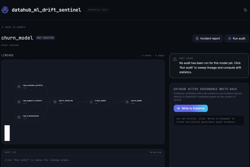Click the churn_model node icon
The width and height of the screenshot is (250, 167).
127,102
